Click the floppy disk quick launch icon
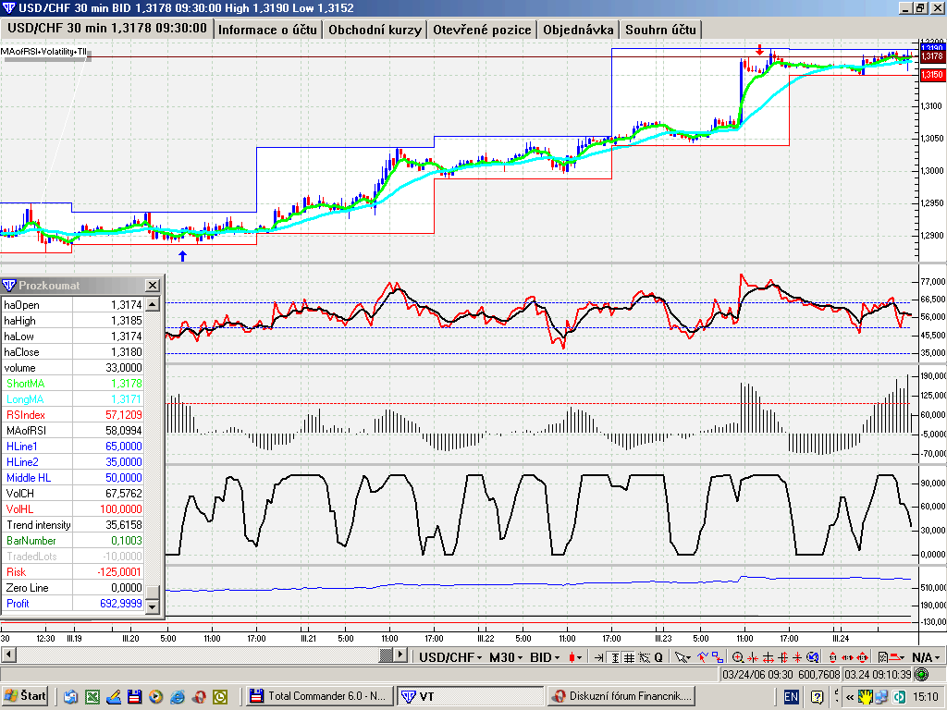947x710 pixels. point(134,697)
